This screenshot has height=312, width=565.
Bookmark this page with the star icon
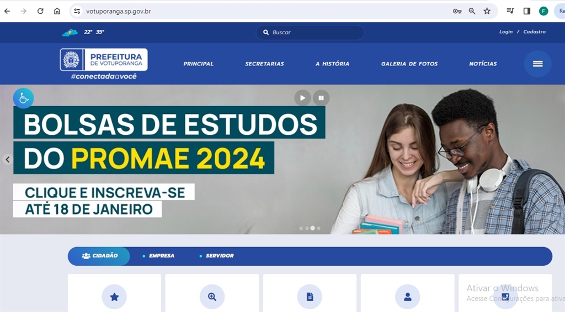pyautogui.click(x=487, y=11)
